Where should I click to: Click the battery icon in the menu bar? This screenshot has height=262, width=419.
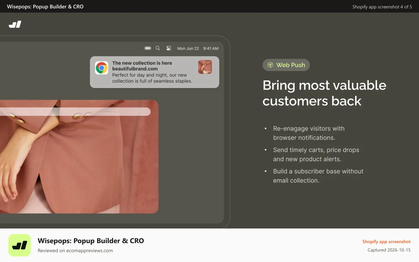tap(148, 48)
